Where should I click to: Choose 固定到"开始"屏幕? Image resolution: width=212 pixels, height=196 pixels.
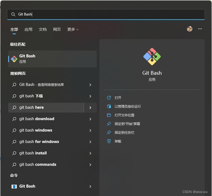127,124
